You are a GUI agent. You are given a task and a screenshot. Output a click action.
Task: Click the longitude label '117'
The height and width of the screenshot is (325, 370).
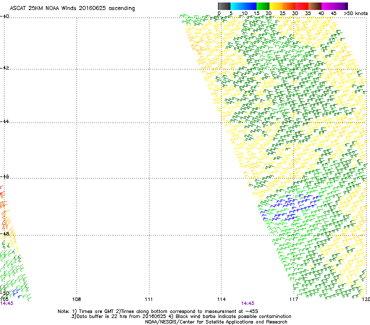pyautogui.click(x=294, y=299)
